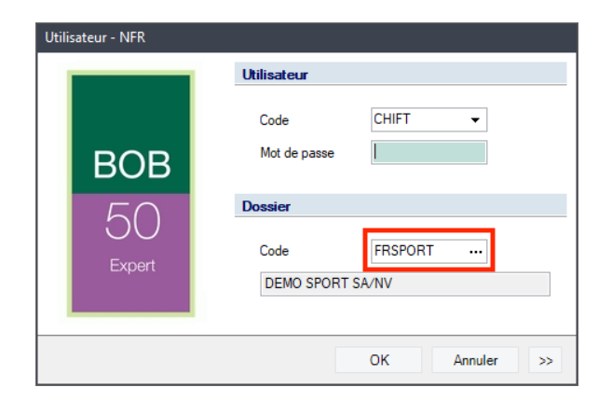
Task: Open the dossier browse ellipsis button
Action: 475,251
